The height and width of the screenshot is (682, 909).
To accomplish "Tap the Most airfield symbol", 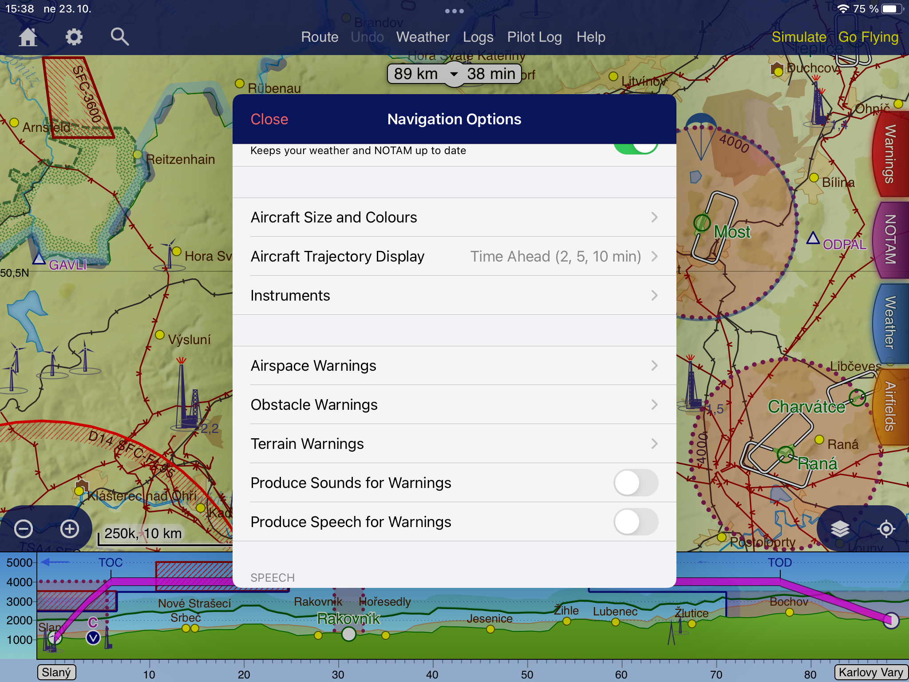I will [x=702, y=222].
